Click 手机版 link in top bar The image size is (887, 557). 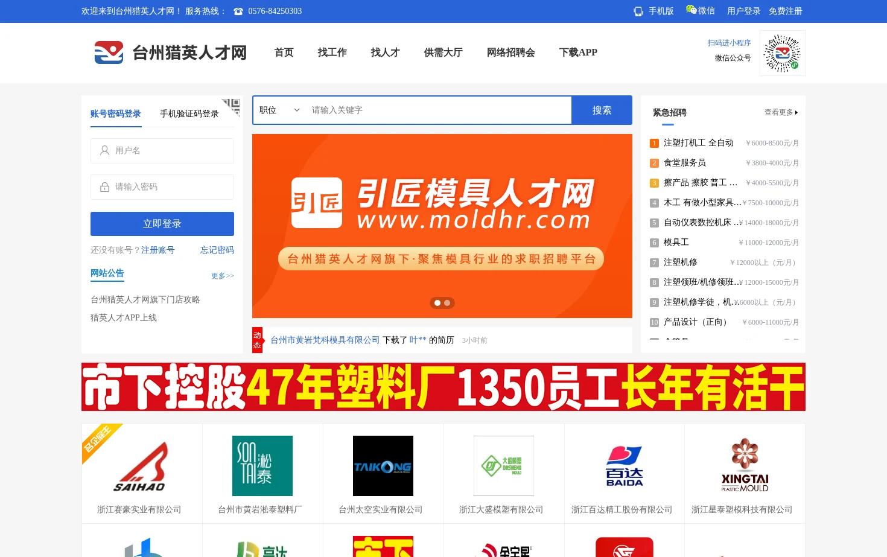click(x=661, y=11)
